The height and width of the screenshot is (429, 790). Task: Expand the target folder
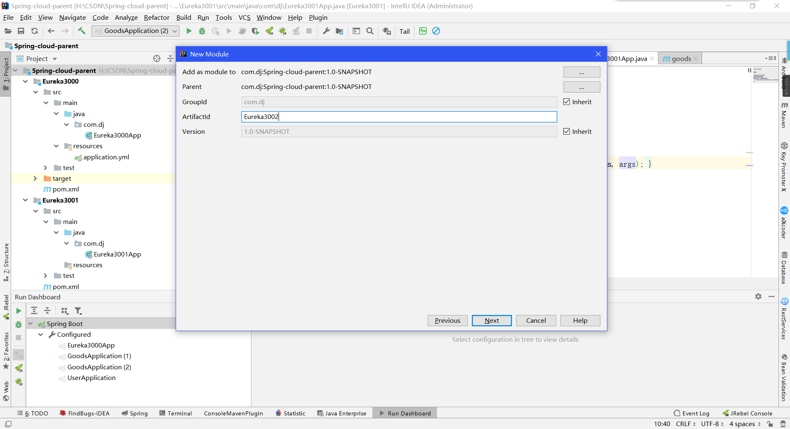[35, 178]
